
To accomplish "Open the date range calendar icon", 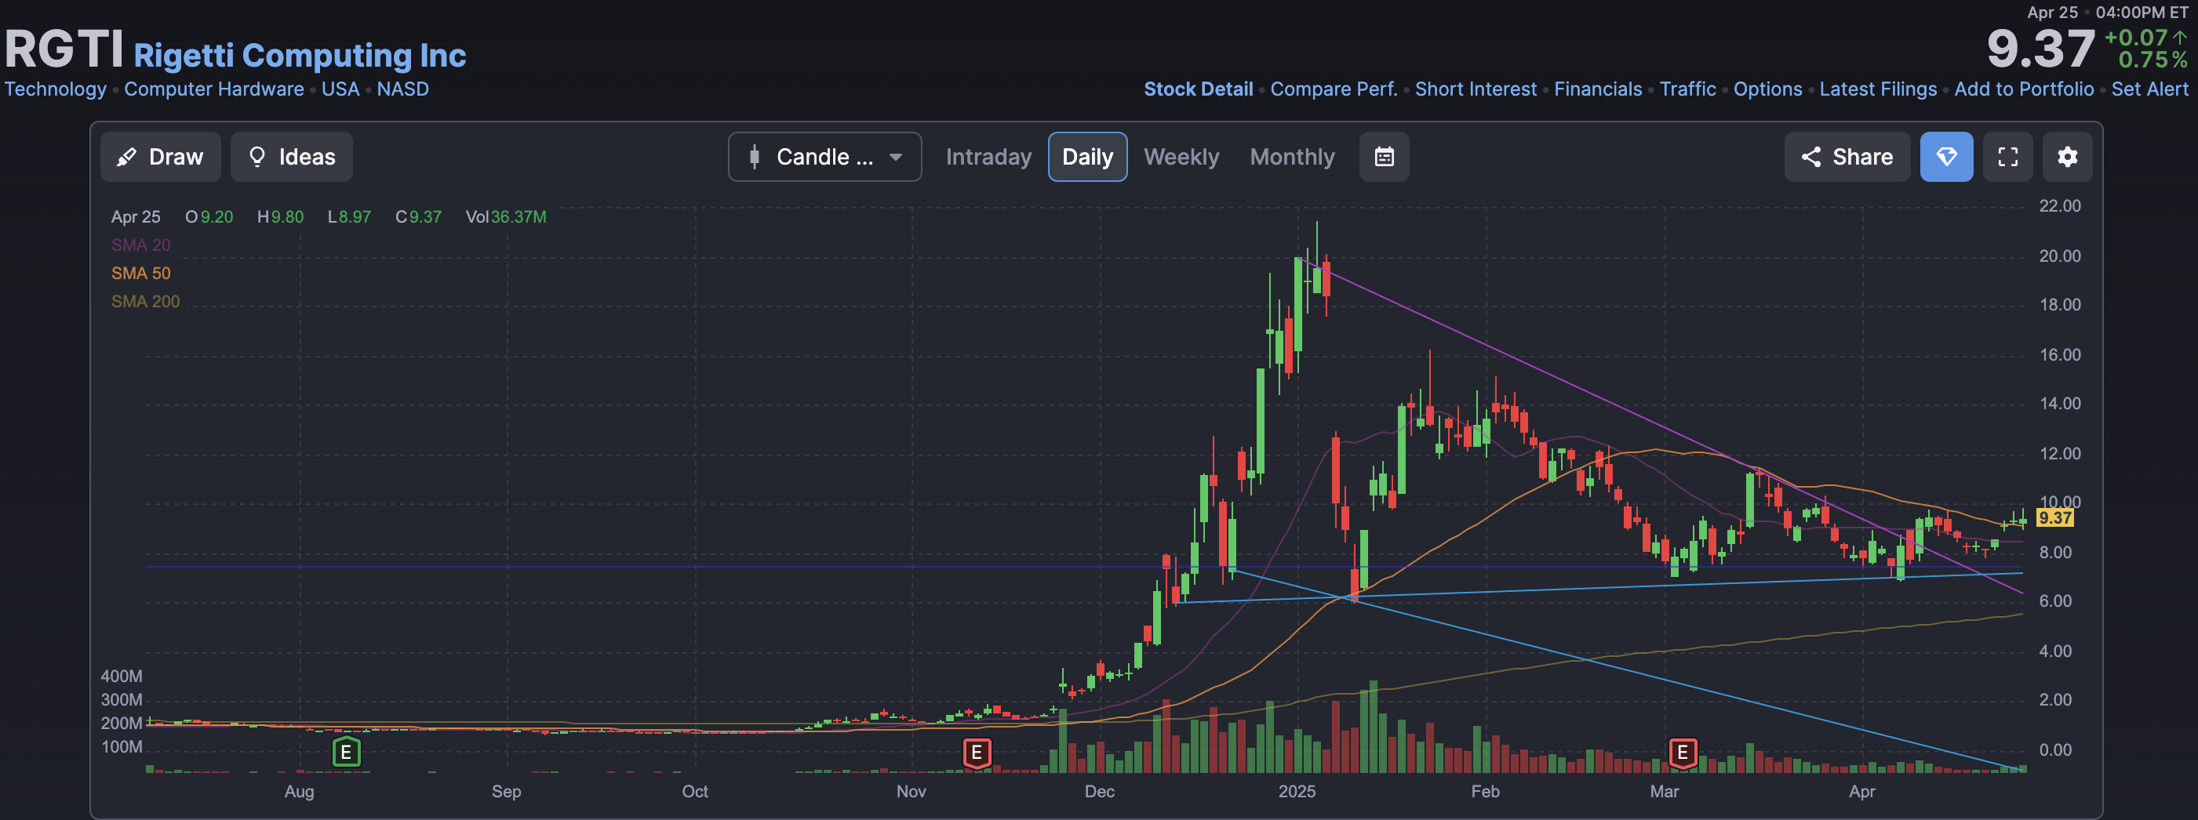I will (1384, 157).
